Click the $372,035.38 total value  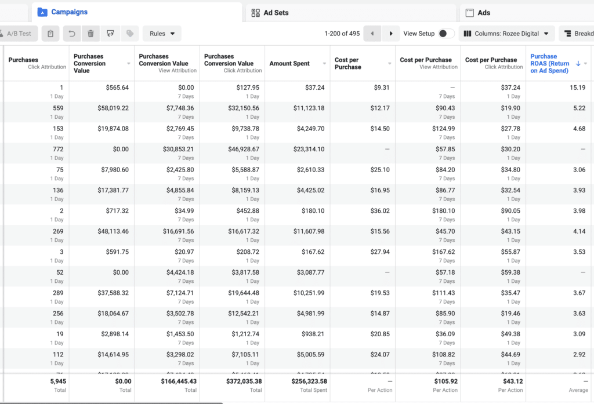244,381
